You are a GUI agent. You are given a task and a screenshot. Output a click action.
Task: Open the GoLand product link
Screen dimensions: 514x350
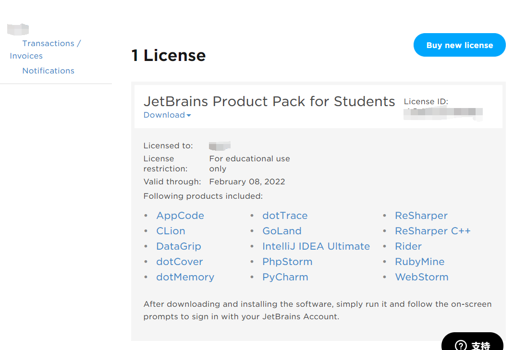pyautogui.click(x=282, y=231)
